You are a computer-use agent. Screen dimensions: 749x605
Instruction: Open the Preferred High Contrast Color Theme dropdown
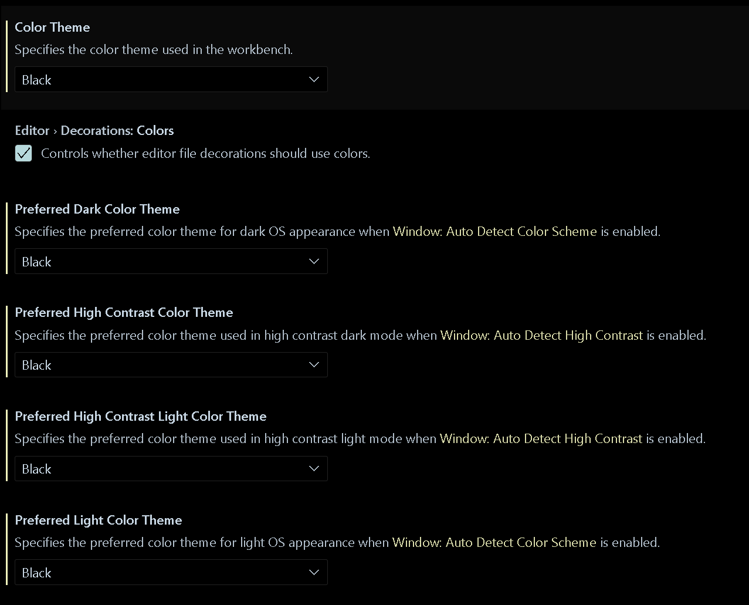coord(171,364)
